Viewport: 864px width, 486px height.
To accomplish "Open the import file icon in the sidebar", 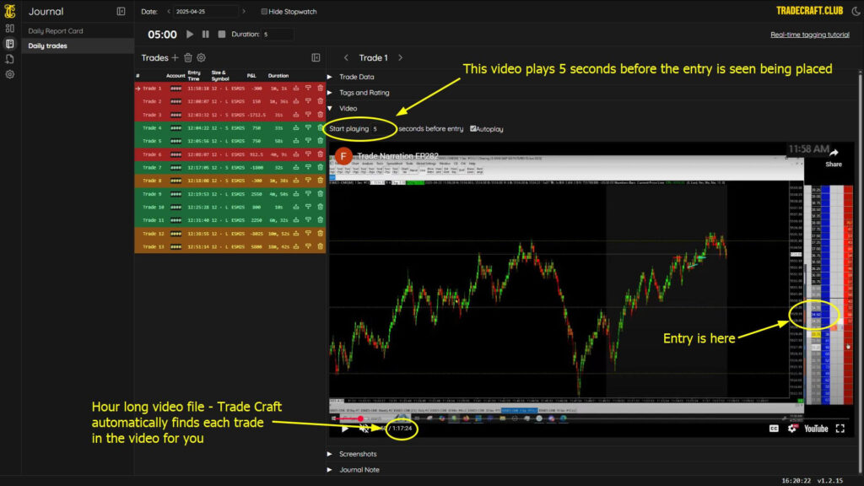I will (10, 59).
